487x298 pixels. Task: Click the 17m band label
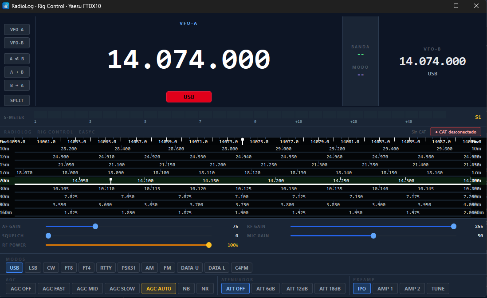[5, 173]
